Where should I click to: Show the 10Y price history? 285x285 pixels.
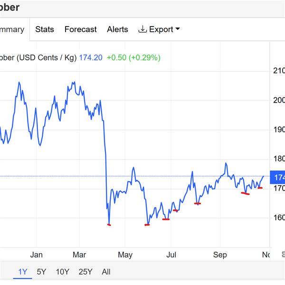tap(62, 272)
